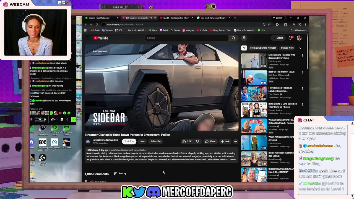Open the browser extensions puzzle icon
The width and height of the screenshot is (354, 199).
tap(277, 24)
